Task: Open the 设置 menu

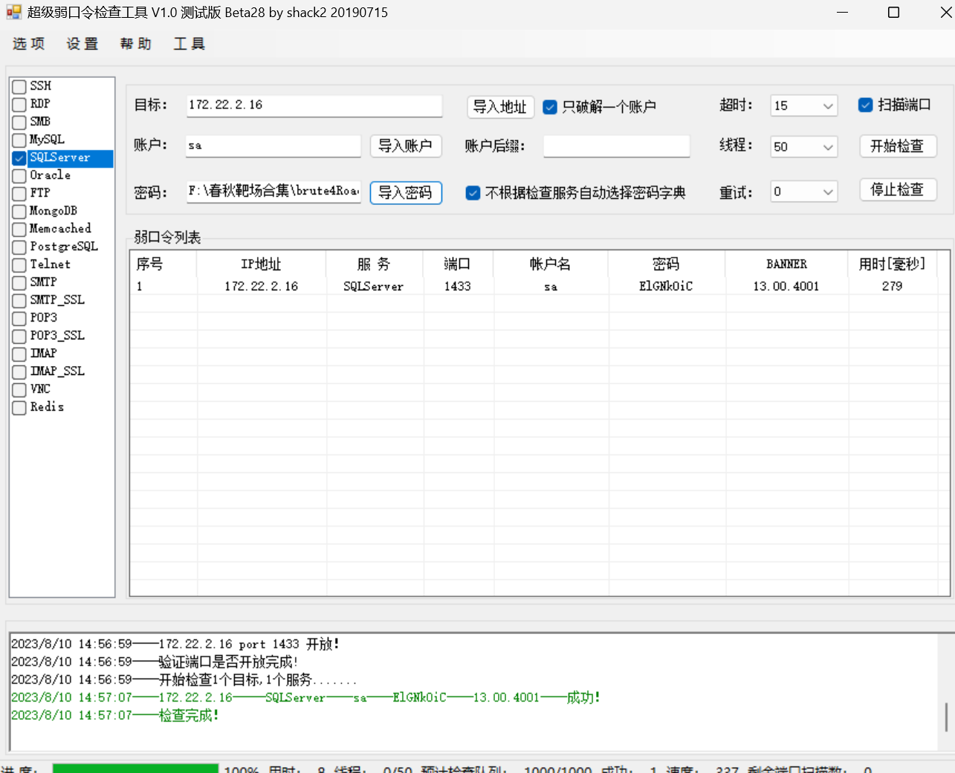Action: click(x=82, y=44)
